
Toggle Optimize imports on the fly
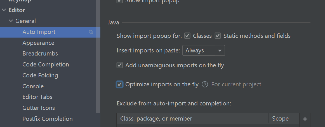tap(120, 84)
